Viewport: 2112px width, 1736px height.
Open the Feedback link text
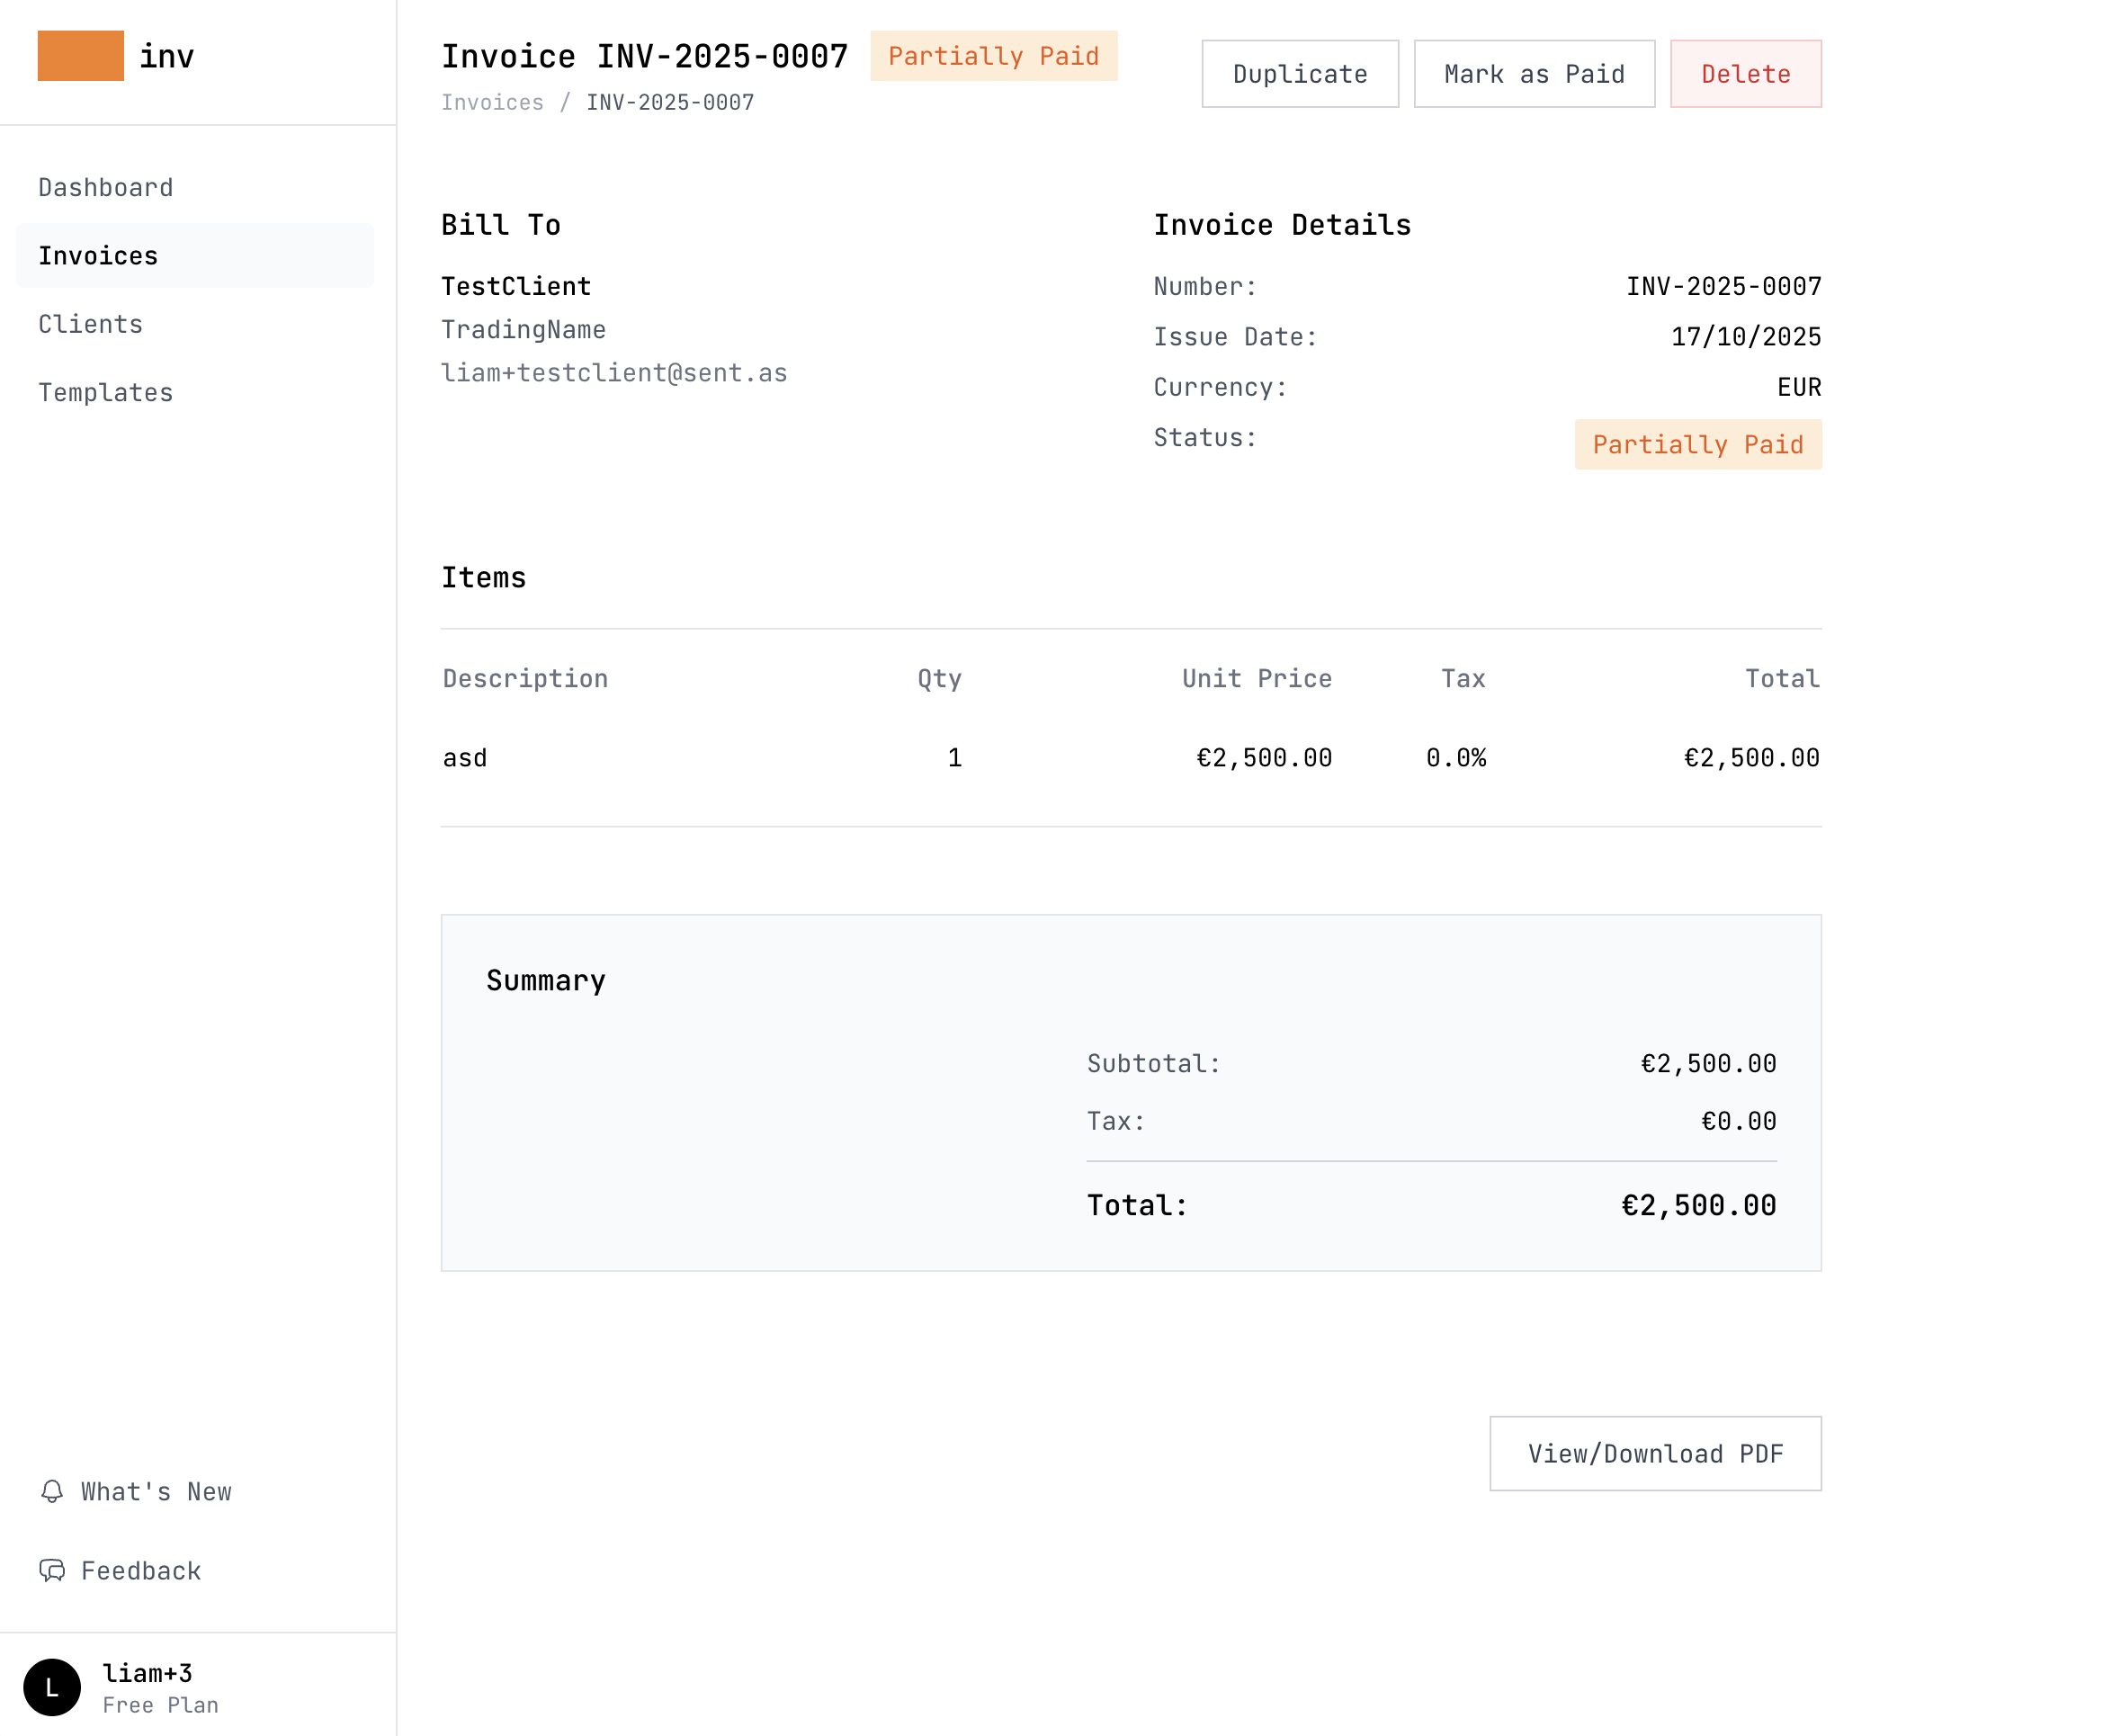point(141,1570)
